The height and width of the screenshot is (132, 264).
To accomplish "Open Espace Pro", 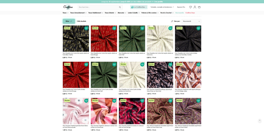I will tap(181, 7).
